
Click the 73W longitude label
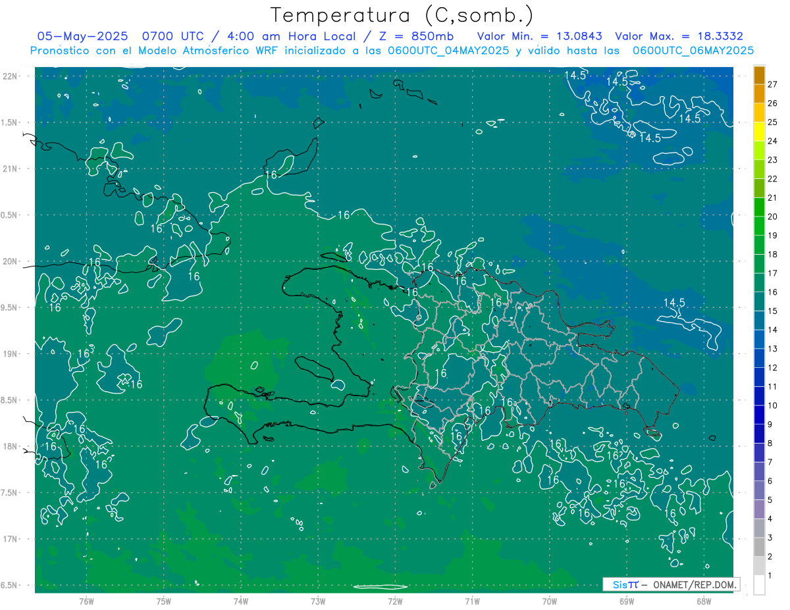pos(318,601)
